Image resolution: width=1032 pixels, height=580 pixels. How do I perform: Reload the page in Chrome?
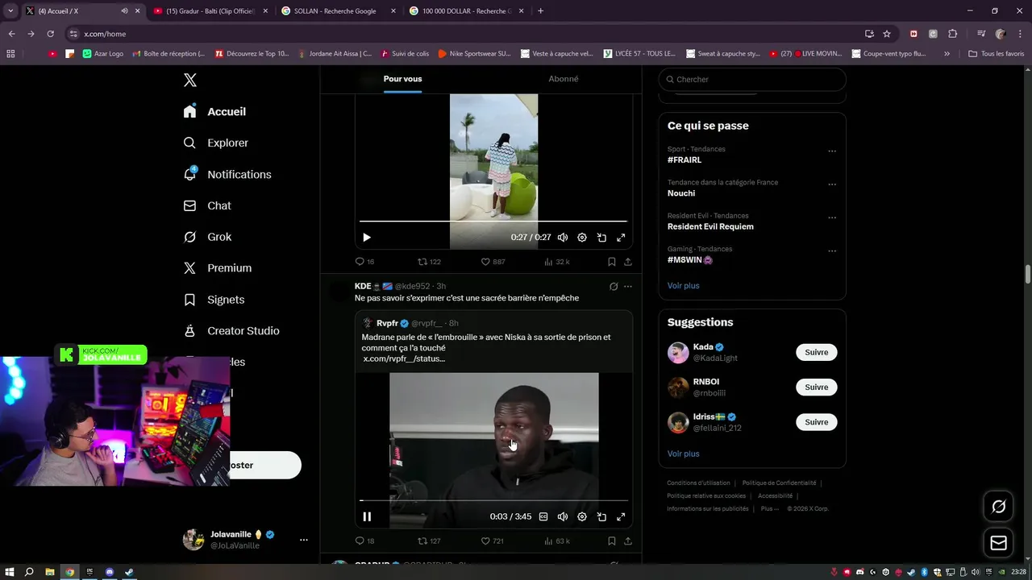coord(50,34)
